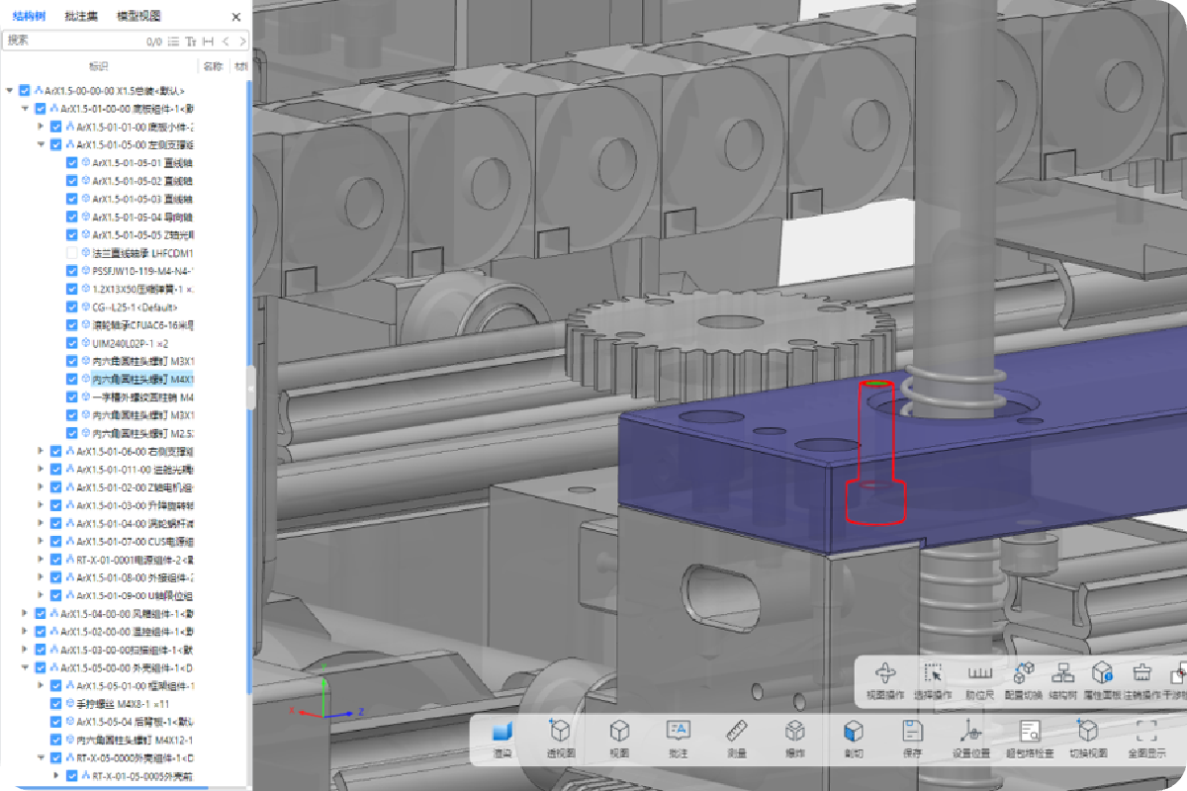Screen dimensions: 1187x791
Task: Expand the ArX1.5-01-01-00 tree node
Action: coord(41,127)
